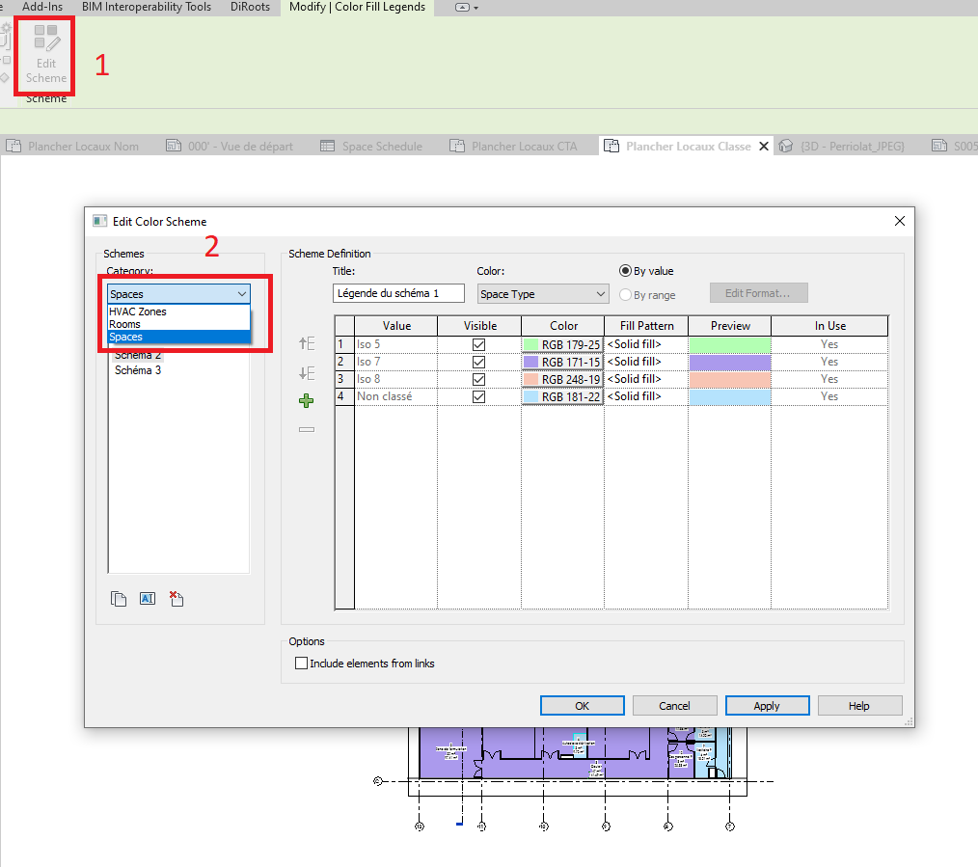
Task: Open the Category dropdown showing Spaces
Action: tap(178, 294)
